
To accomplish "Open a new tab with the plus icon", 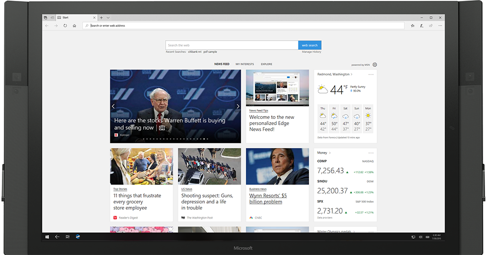I will tap(101, 18).
